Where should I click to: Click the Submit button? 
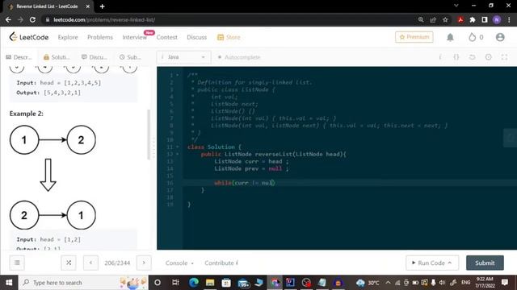click(x=485, y=263)
